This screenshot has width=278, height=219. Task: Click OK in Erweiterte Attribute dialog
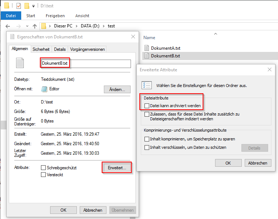pyautogui.click(x=228, y=163)
